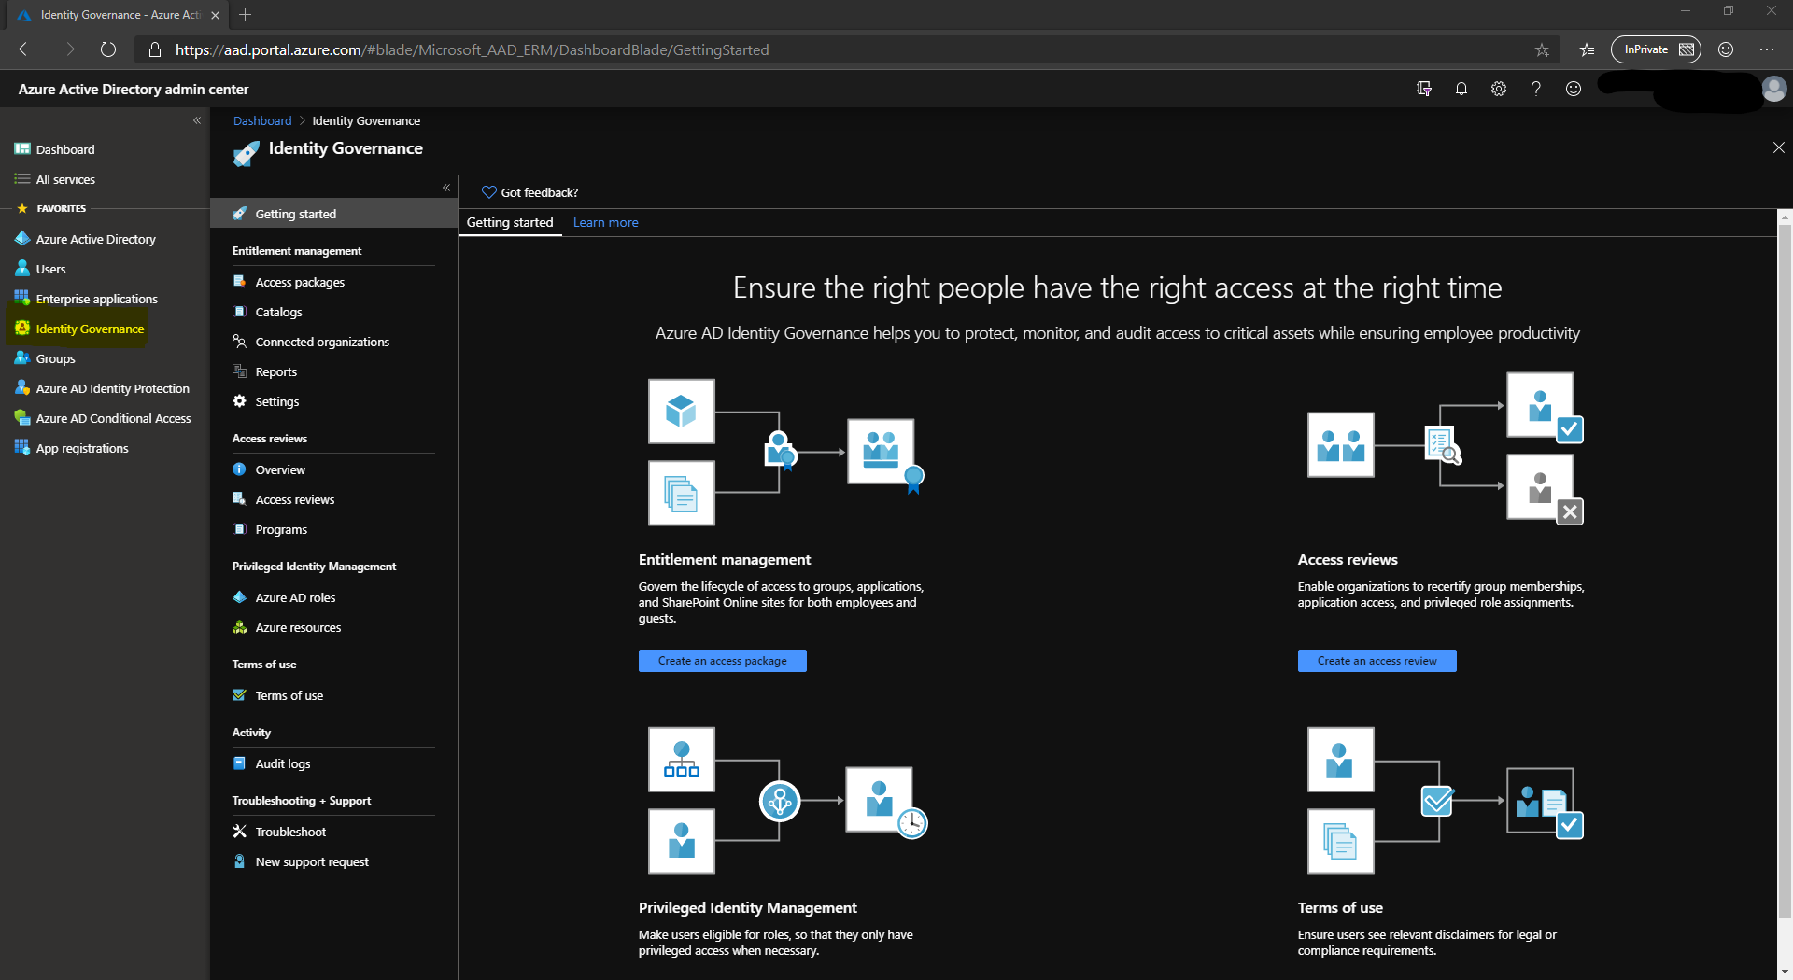Screen dimensions: 1793x980
Task: Click the browser back button
Action: point(26,49)
